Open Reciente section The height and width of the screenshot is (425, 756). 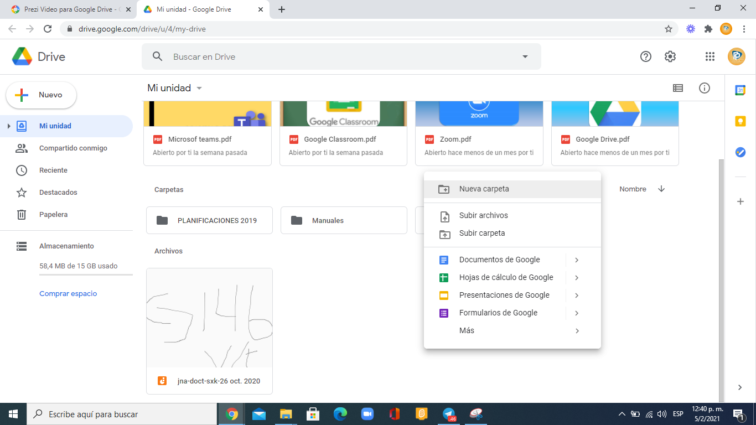coord(66,170)
